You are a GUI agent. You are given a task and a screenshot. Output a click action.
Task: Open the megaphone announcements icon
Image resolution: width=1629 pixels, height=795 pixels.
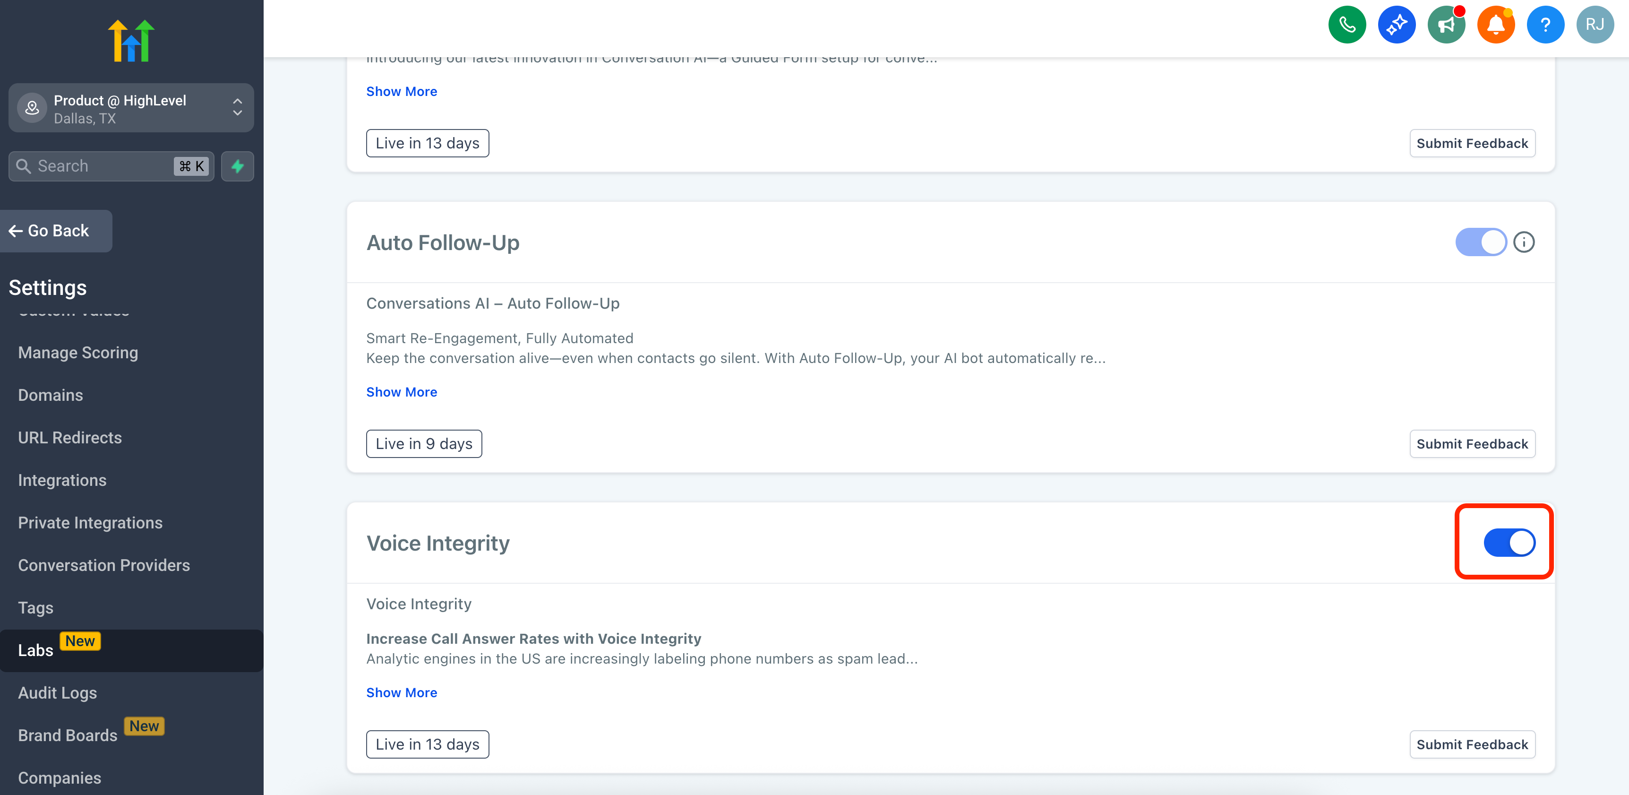click(1446, 25)
